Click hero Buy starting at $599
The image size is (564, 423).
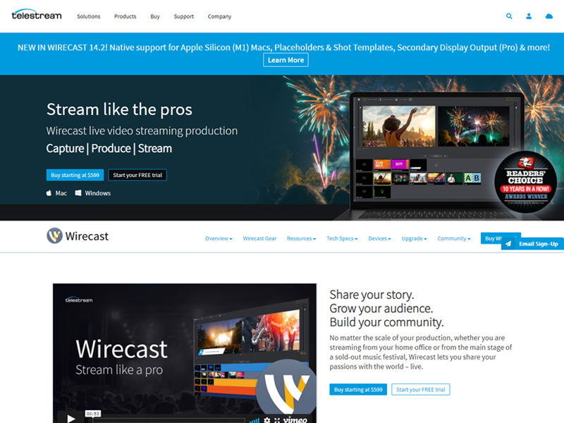[x=75, y=175]
